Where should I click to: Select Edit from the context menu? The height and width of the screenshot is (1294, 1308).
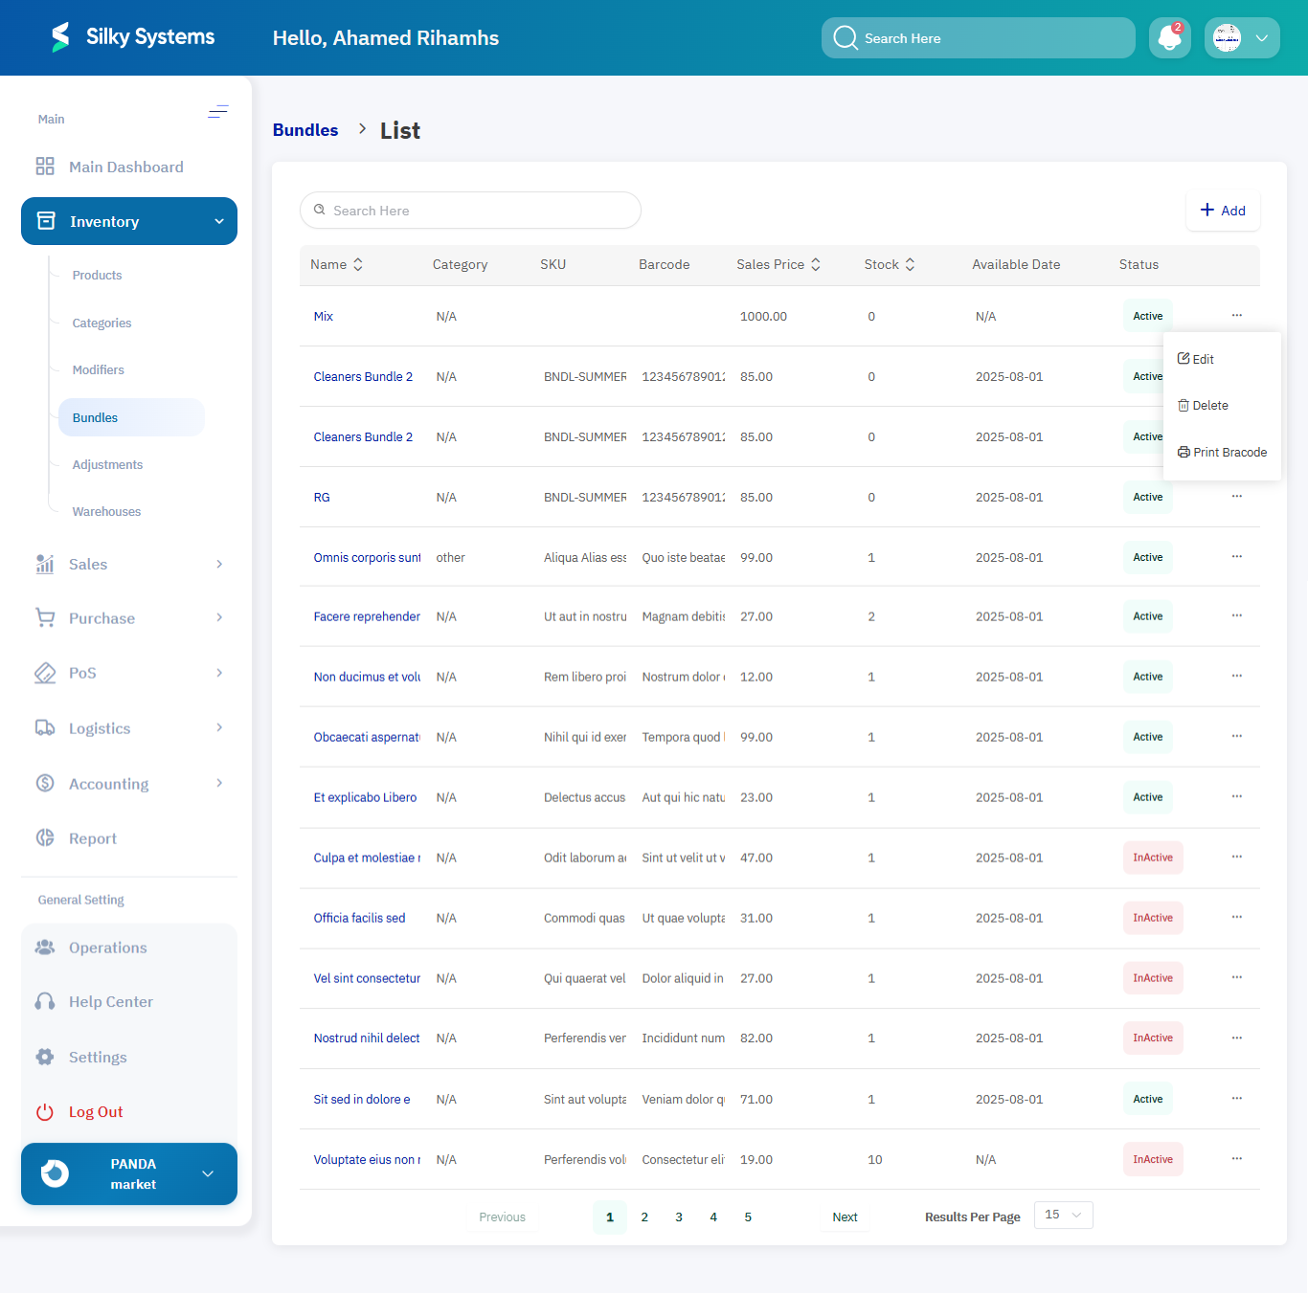1197,359
